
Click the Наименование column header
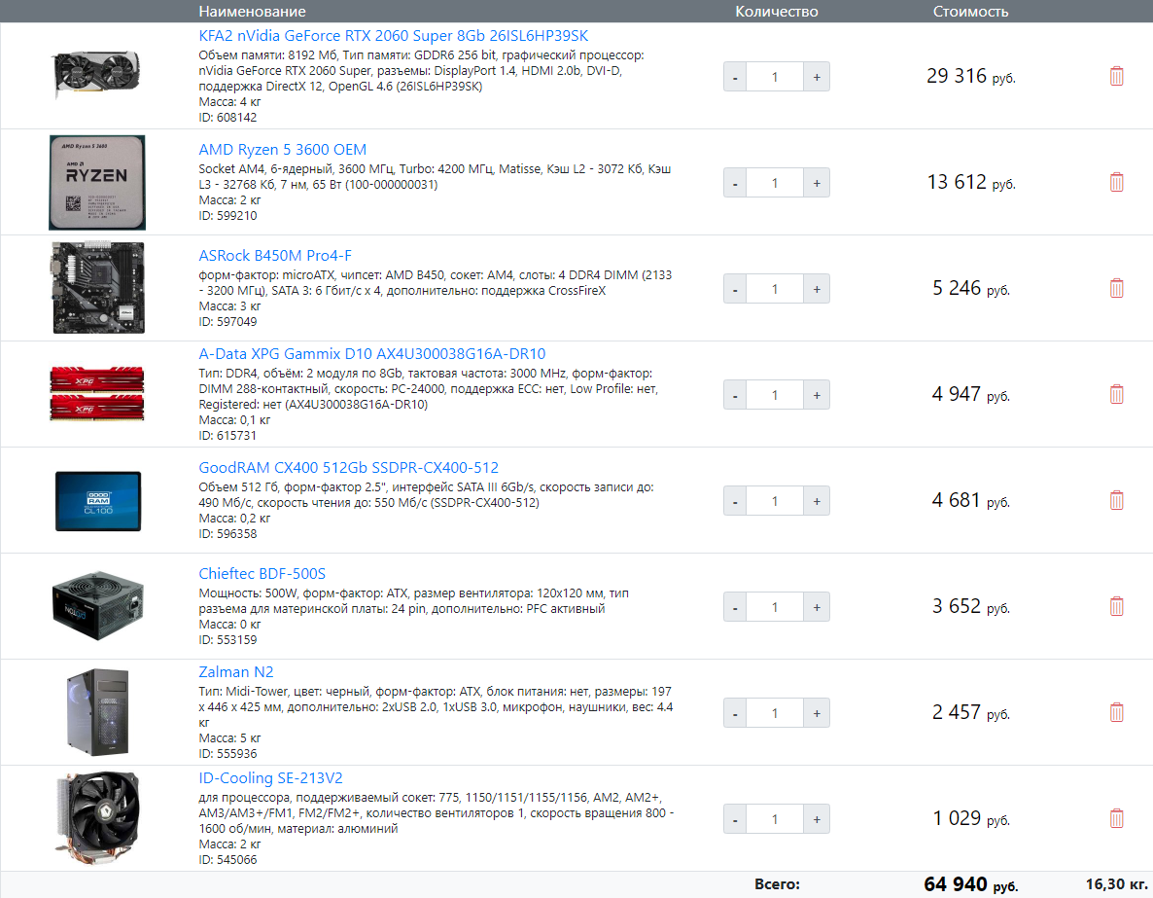click(x=252, y=11)
